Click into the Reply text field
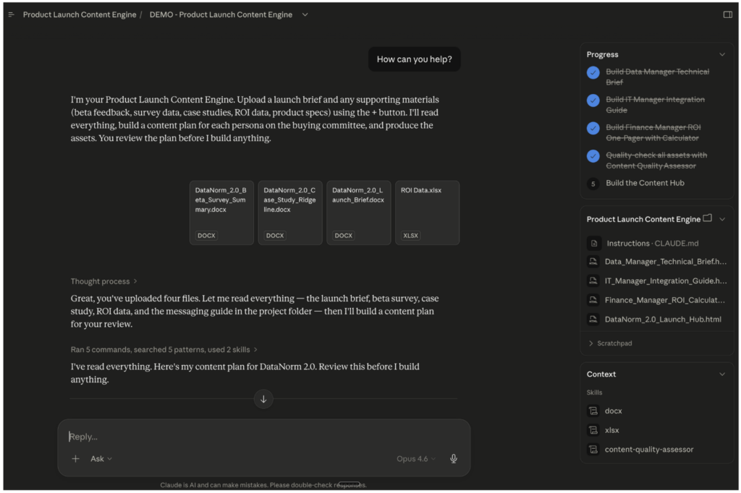This screenshot has width=741, height=493. click(x=263, y=437)
